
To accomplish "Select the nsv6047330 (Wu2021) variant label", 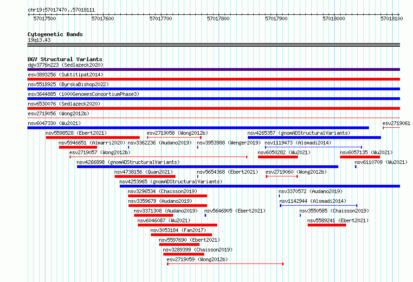I will 54,123.
